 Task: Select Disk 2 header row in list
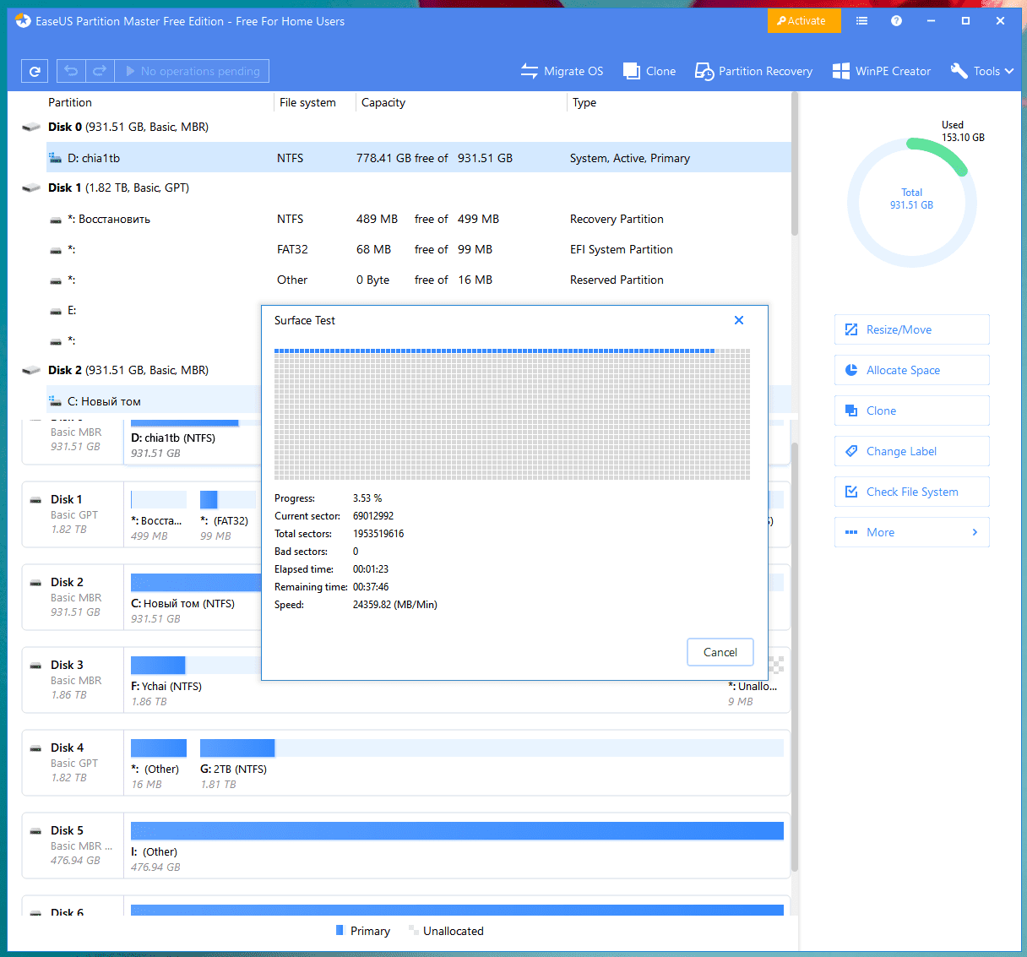click(141, 370)
